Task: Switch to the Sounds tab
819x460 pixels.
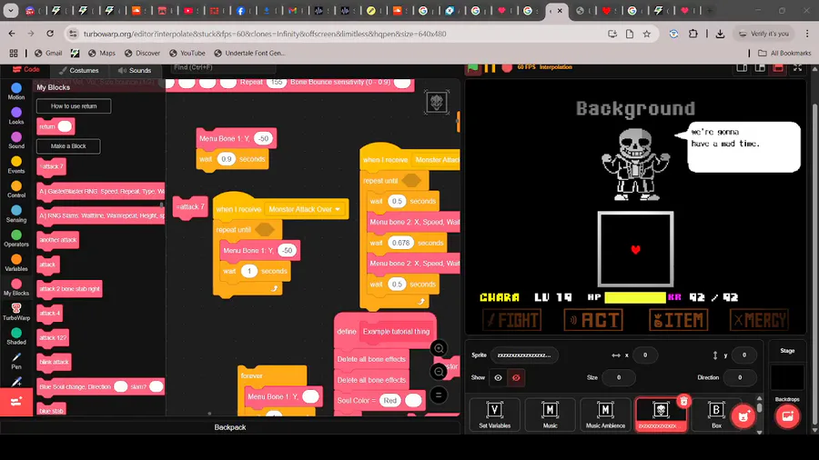Action: [x=135, y=70]
